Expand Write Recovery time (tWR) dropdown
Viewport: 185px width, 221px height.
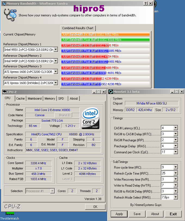click(x=175, y=179)
